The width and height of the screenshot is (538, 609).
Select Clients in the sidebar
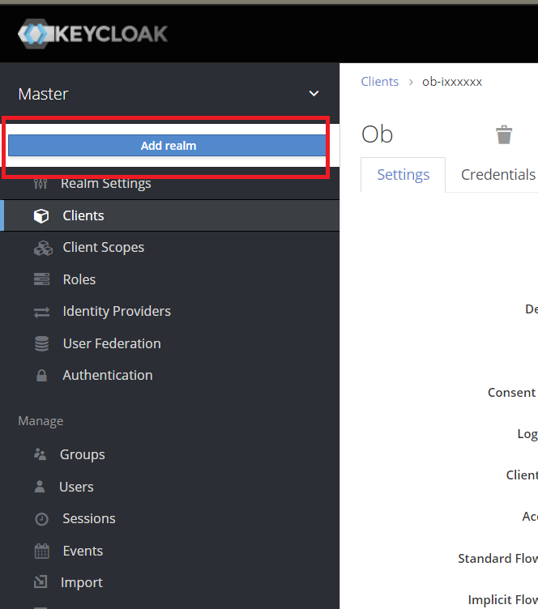click(83, 215)
